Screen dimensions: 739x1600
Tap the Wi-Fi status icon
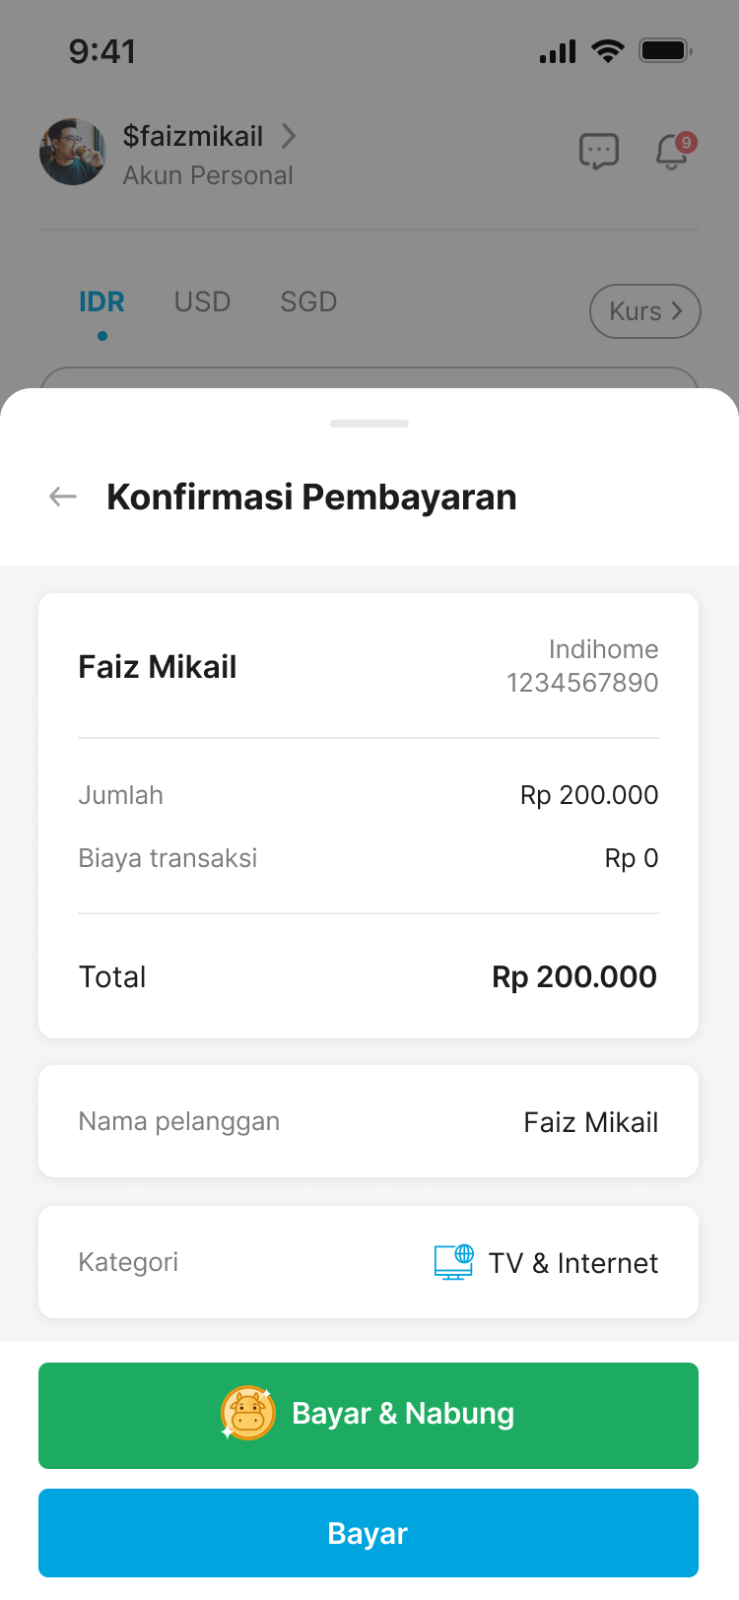pyautogui.click(x=607, y=50)
